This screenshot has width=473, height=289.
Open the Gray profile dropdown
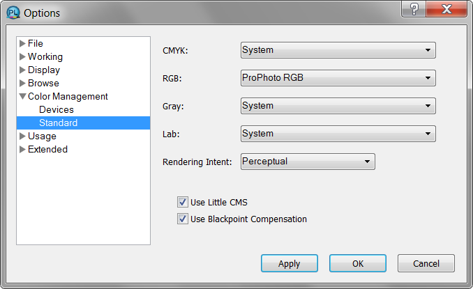click(338, 106)
